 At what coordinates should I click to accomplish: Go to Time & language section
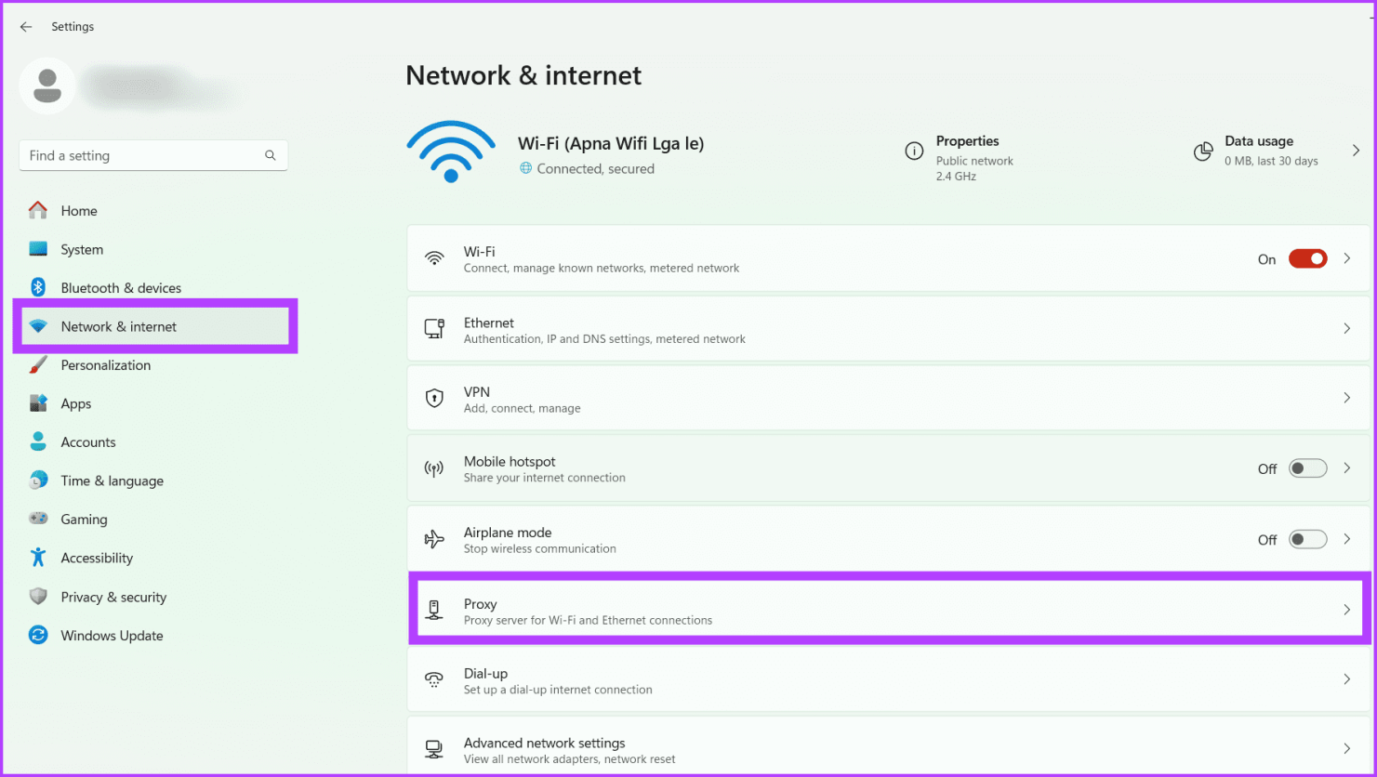tap(112, 481)
